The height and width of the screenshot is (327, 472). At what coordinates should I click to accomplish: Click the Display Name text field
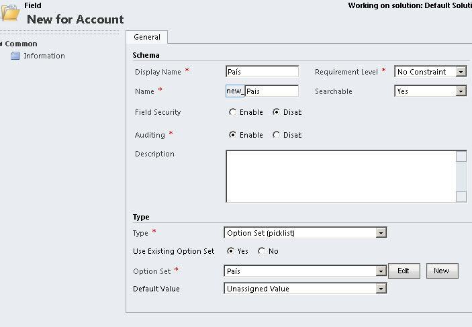[262, 72]
